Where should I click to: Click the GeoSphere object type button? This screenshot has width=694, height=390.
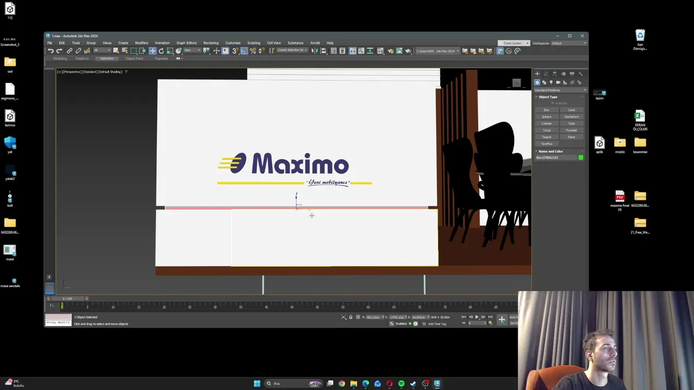tap(571, 117)
